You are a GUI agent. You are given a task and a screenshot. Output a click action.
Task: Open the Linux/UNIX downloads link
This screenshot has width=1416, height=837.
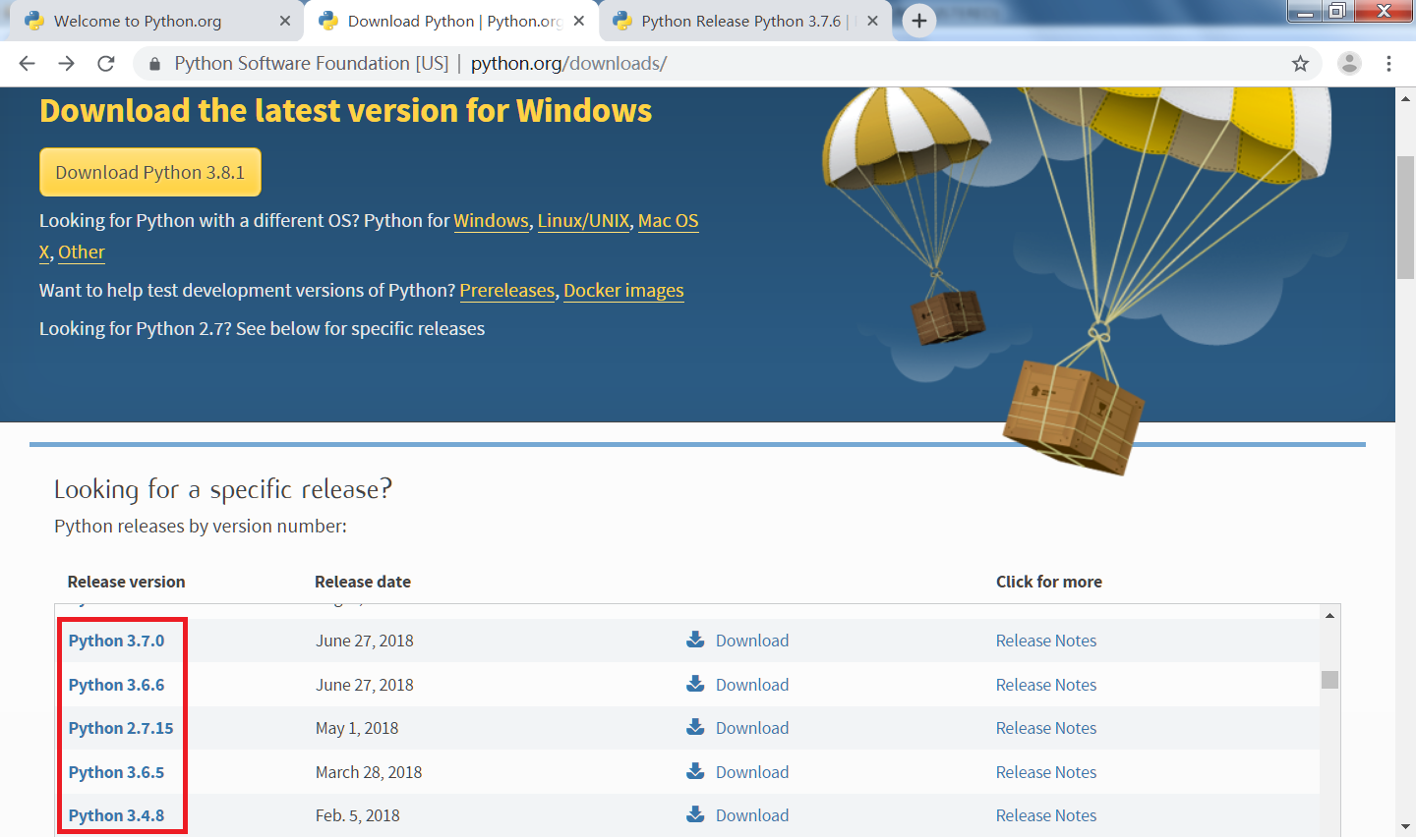(583, 221)
